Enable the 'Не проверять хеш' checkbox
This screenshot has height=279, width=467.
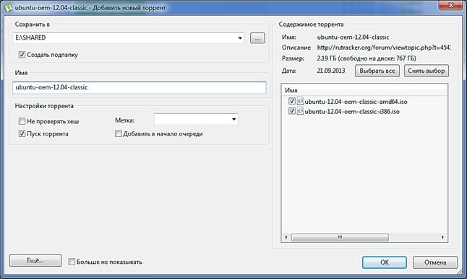[22, 121]
